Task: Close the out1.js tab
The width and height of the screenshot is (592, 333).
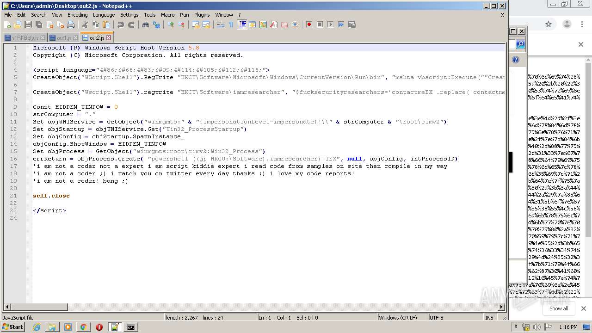Action: [76, 38]
